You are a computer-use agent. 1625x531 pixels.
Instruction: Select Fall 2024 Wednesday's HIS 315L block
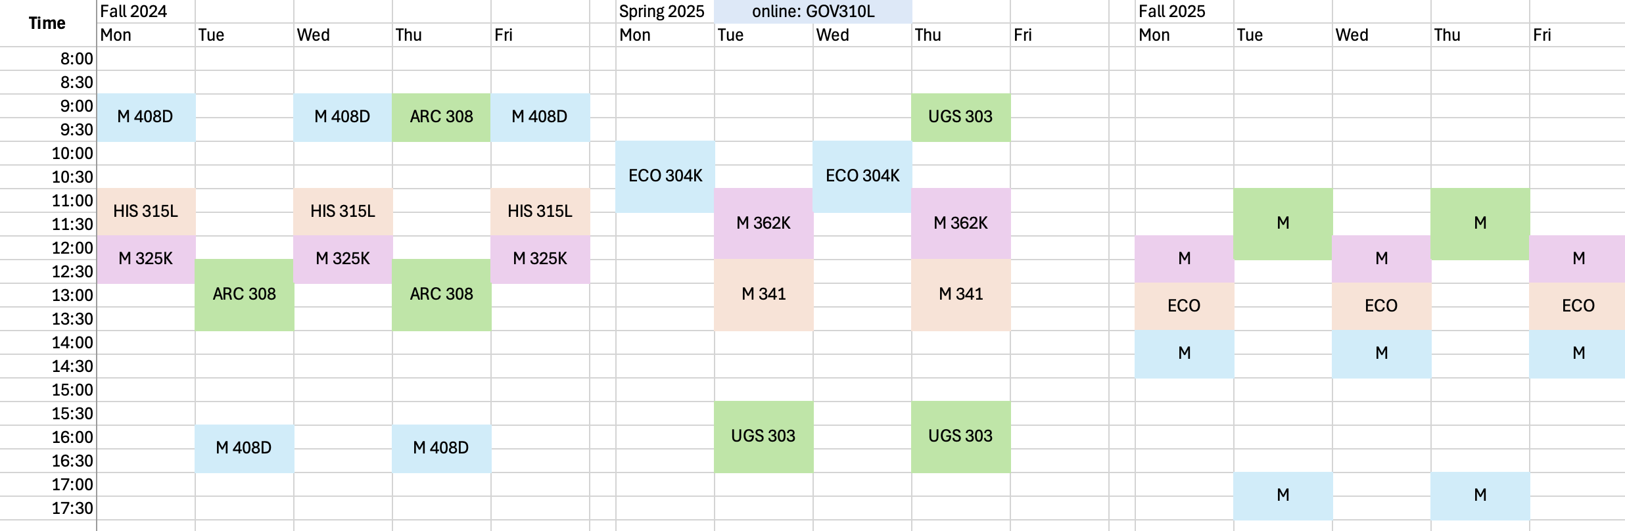(x=342, y=212)
